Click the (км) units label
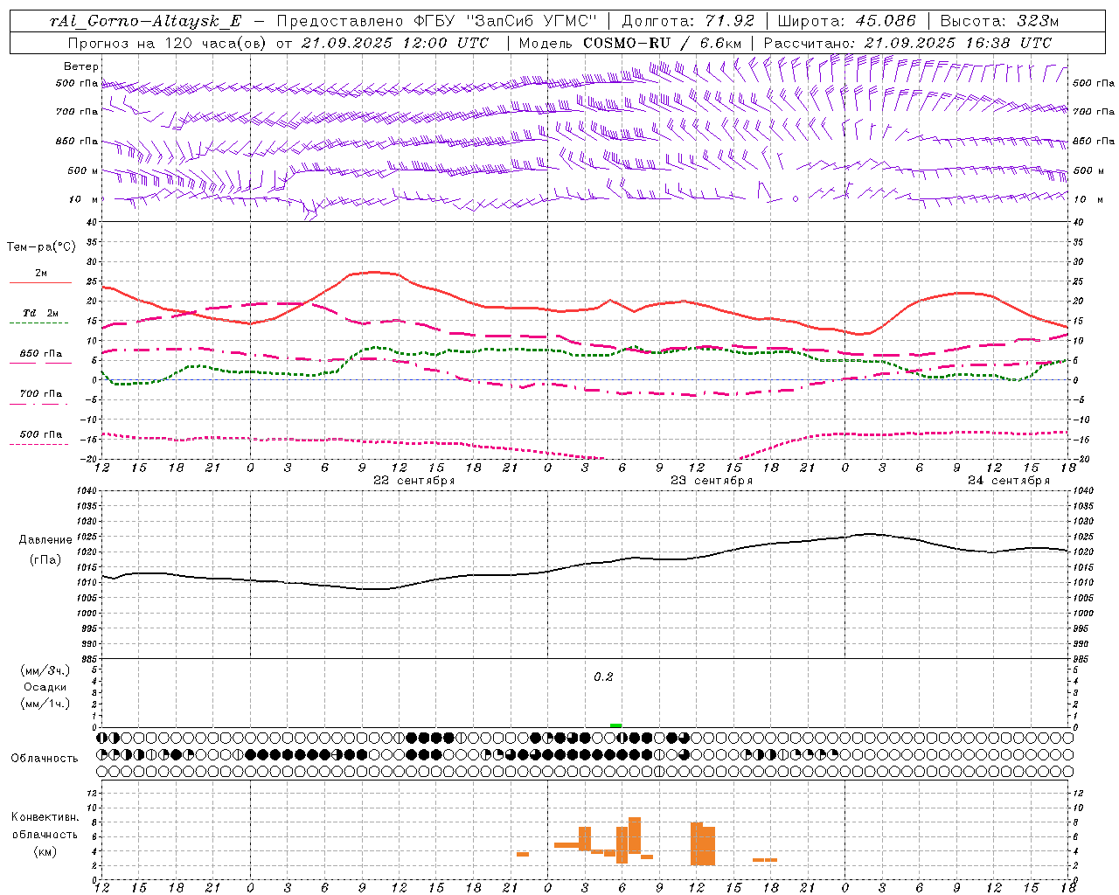1119x895 pixels. [x=45, y=851]
